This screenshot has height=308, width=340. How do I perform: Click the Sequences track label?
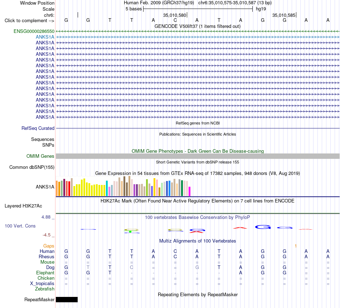[x=43, y=140]
